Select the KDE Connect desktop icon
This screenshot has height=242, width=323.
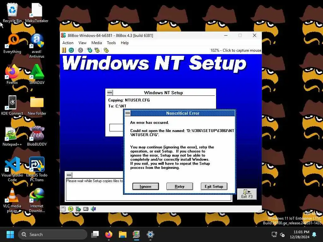pos(12,105)
